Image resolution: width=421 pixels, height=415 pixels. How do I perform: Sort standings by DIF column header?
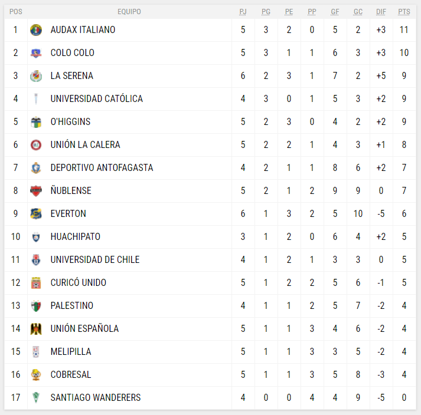click(x=381, y=12)
